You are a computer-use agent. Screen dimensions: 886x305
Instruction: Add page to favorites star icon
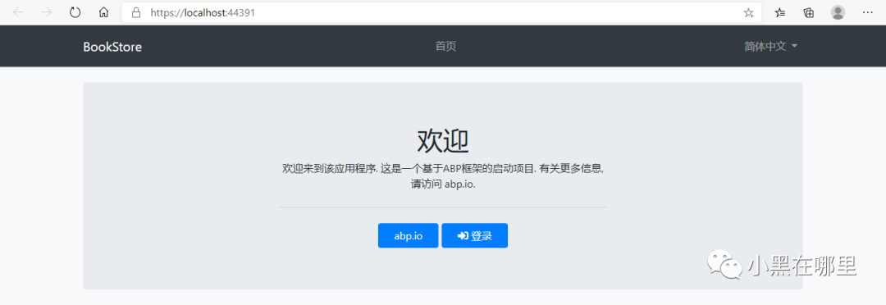[749, 12]
